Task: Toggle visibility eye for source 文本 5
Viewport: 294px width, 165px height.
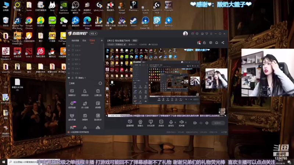Action: pos(69,69)
